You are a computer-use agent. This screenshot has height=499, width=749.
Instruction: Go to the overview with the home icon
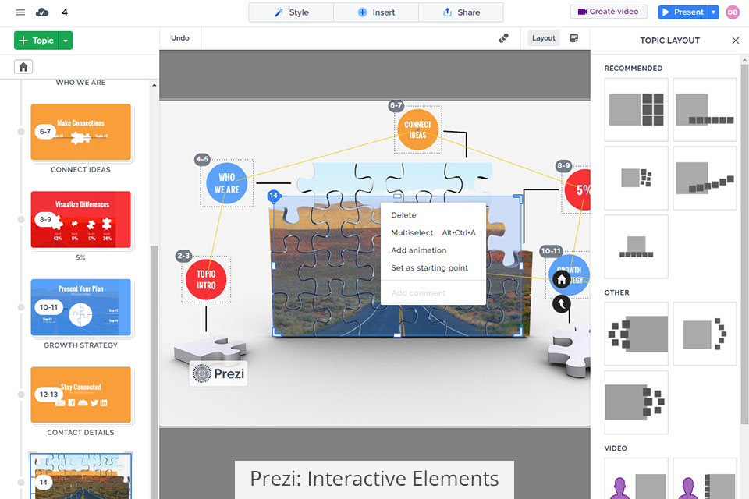click(x=23, y=67)
